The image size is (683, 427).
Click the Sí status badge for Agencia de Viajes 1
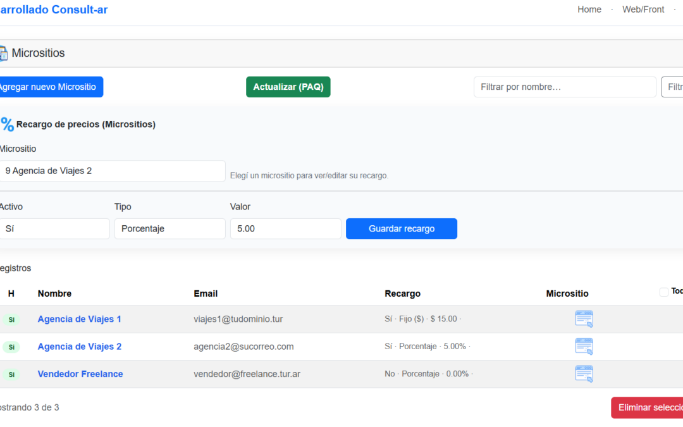[11, 319]
